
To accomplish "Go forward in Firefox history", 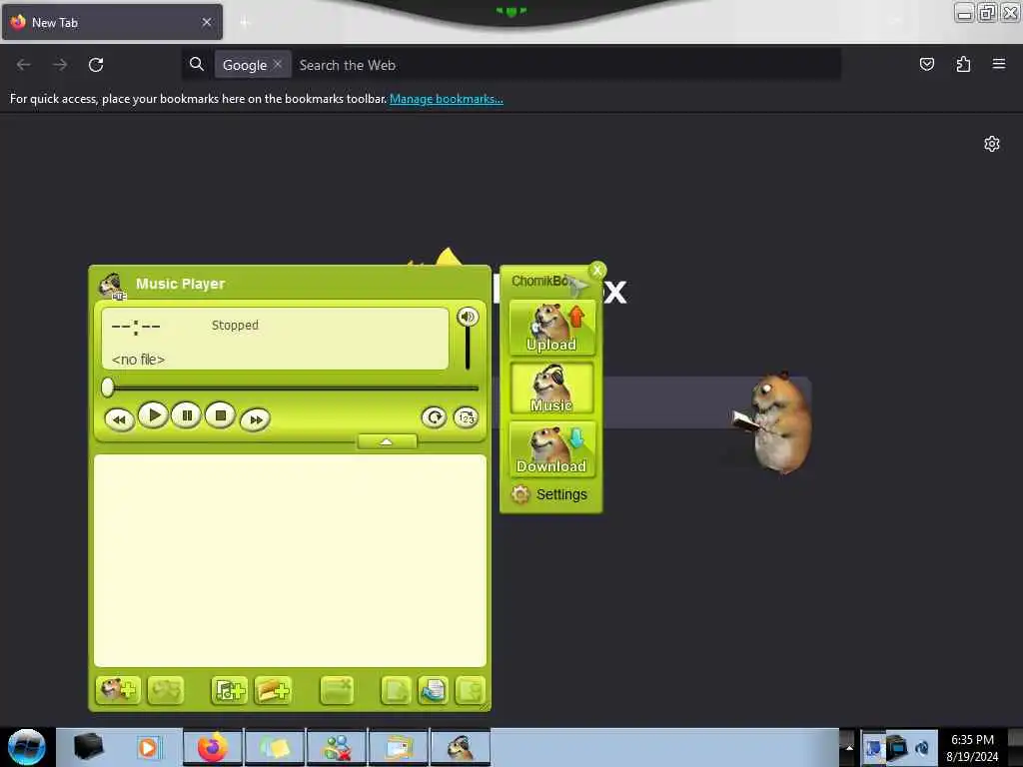I will [x=60, y=65].
